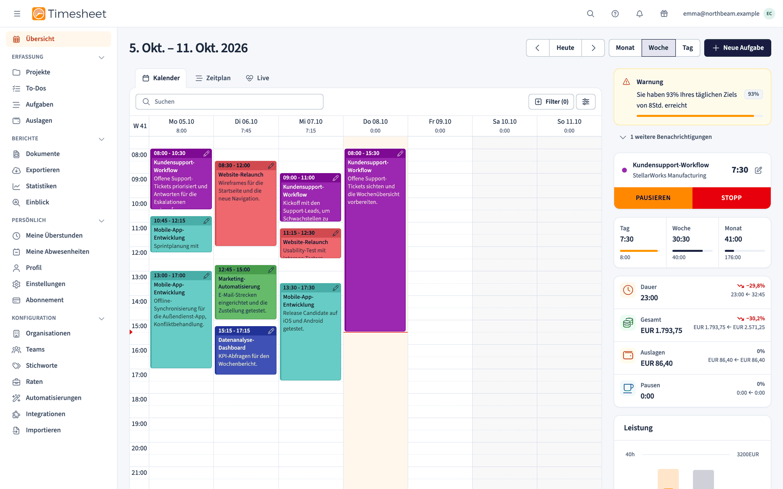Click the EC user avatar
The height and width of the screenshot is (489, 783).
(x=769, y=14)
